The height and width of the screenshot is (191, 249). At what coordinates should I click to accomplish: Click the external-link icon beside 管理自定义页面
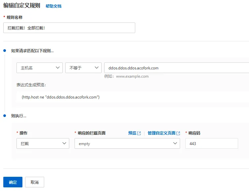(178, 133)
